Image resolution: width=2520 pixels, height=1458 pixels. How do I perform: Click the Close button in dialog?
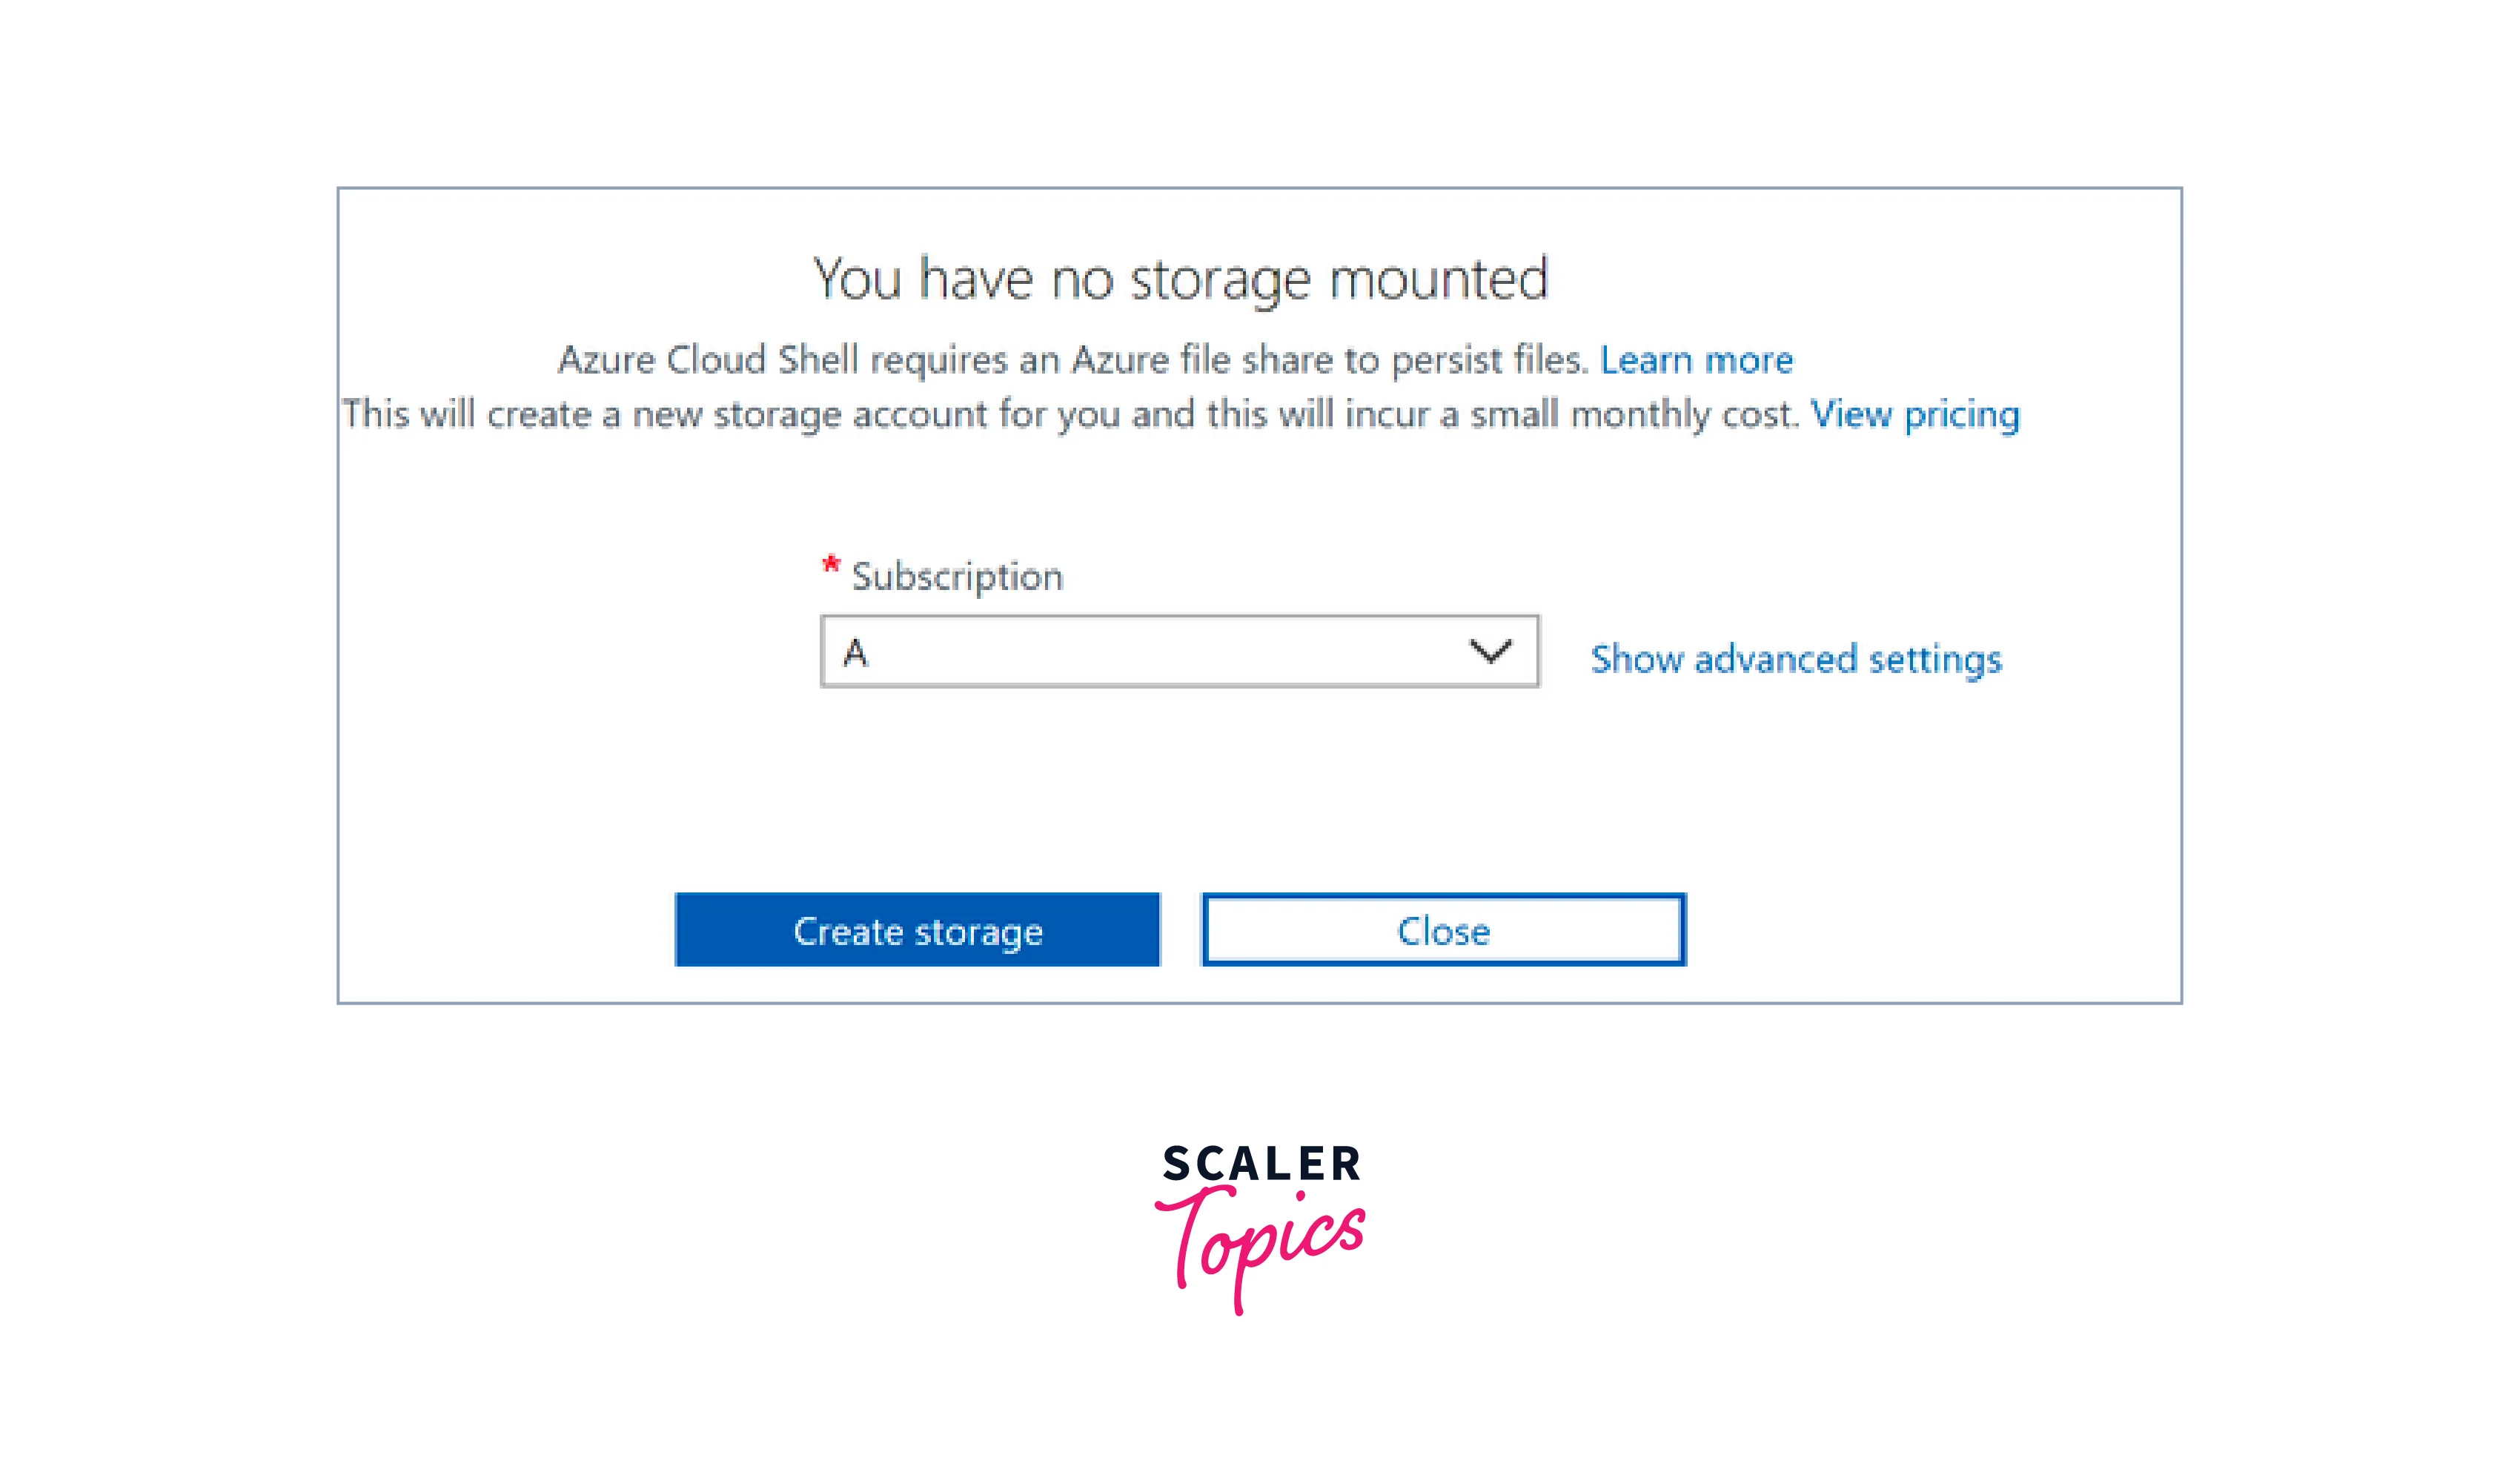1443,930
